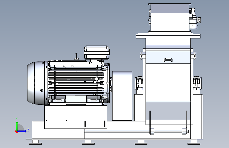Screen dimensions: 229x148
Task: Click the 'Y' axis label
Action: click(x=17, y=119)
